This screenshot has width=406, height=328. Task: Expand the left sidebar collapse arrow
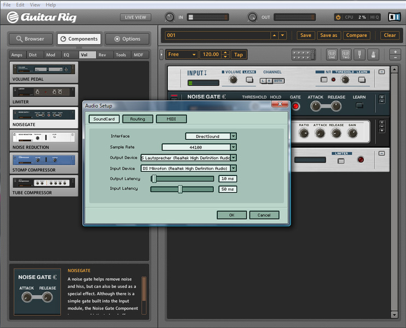coord(161,55)
